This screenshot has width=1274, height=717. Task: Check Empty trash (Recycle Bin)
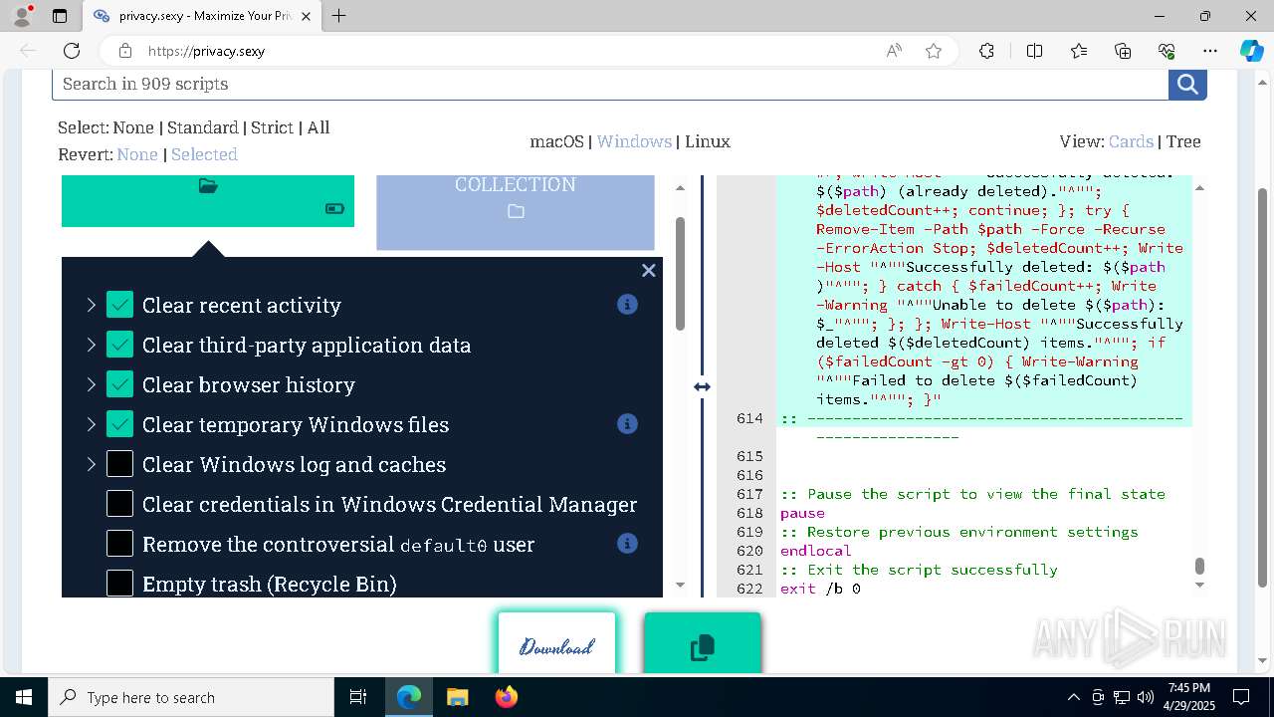pyautogui.click(x=119, y=584)
